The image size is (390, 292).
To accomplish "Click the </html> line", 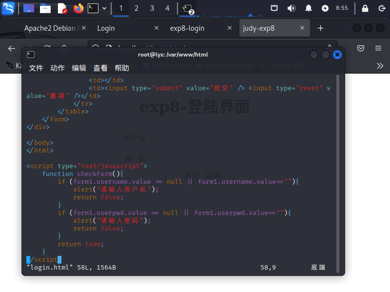I will pos(40,151).
